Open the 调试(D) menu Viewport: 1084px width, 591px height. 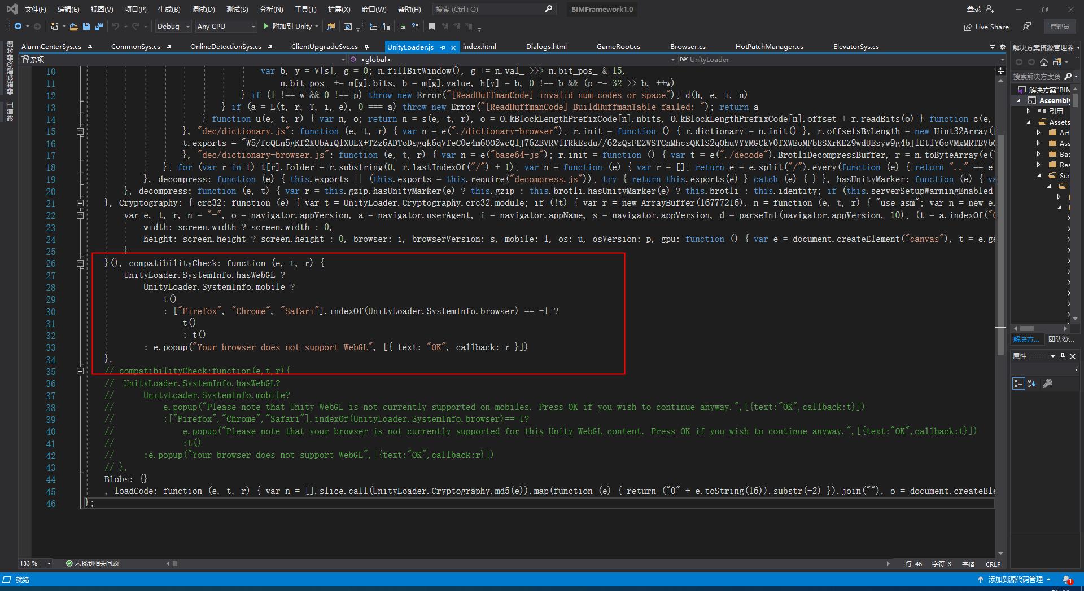pyautogui.click(x=203, y=9)
